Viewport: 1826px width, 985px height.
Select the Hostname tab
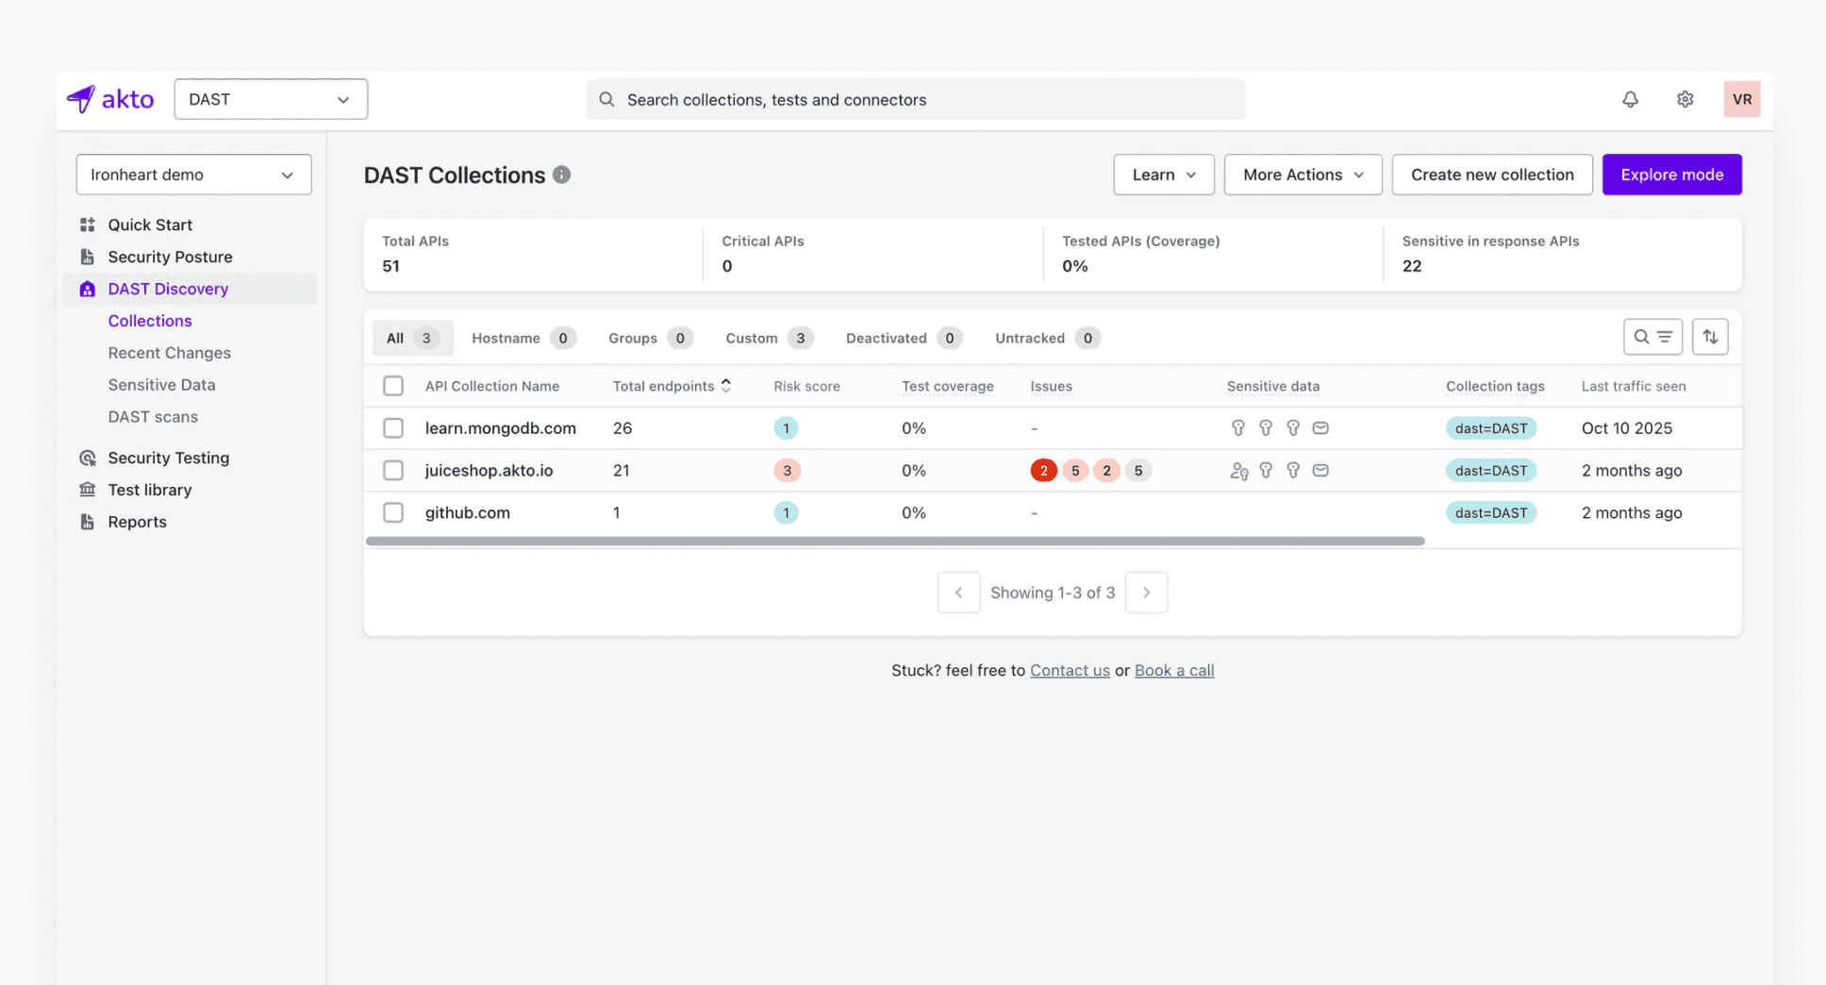523,338
